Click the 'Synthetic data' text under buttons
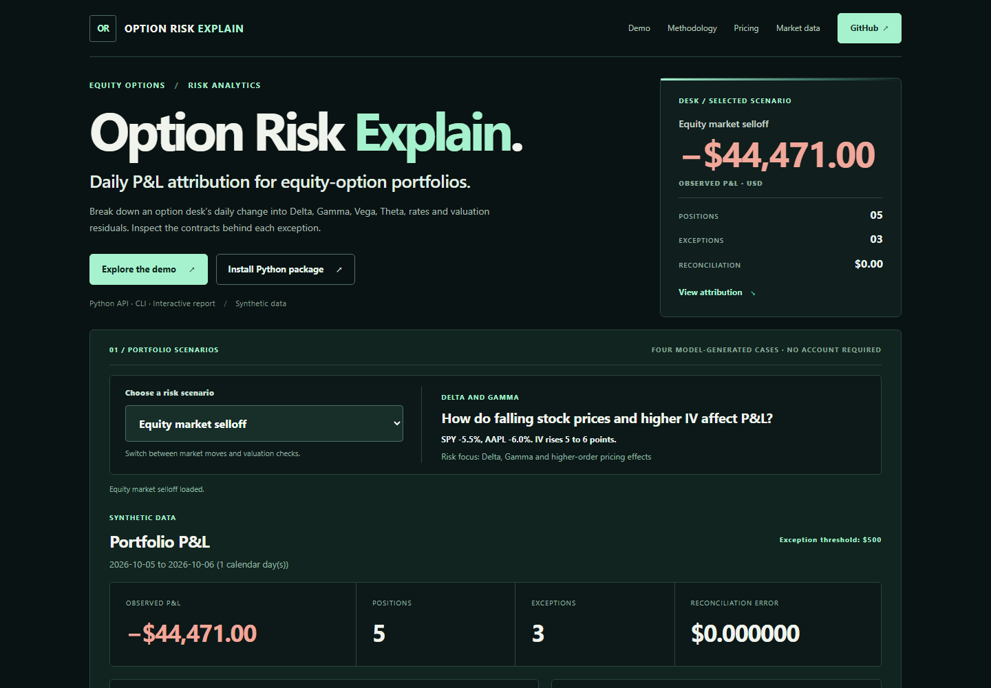Image resolution: width=991 pixels, height=688 pixels. tap(261, 303)
